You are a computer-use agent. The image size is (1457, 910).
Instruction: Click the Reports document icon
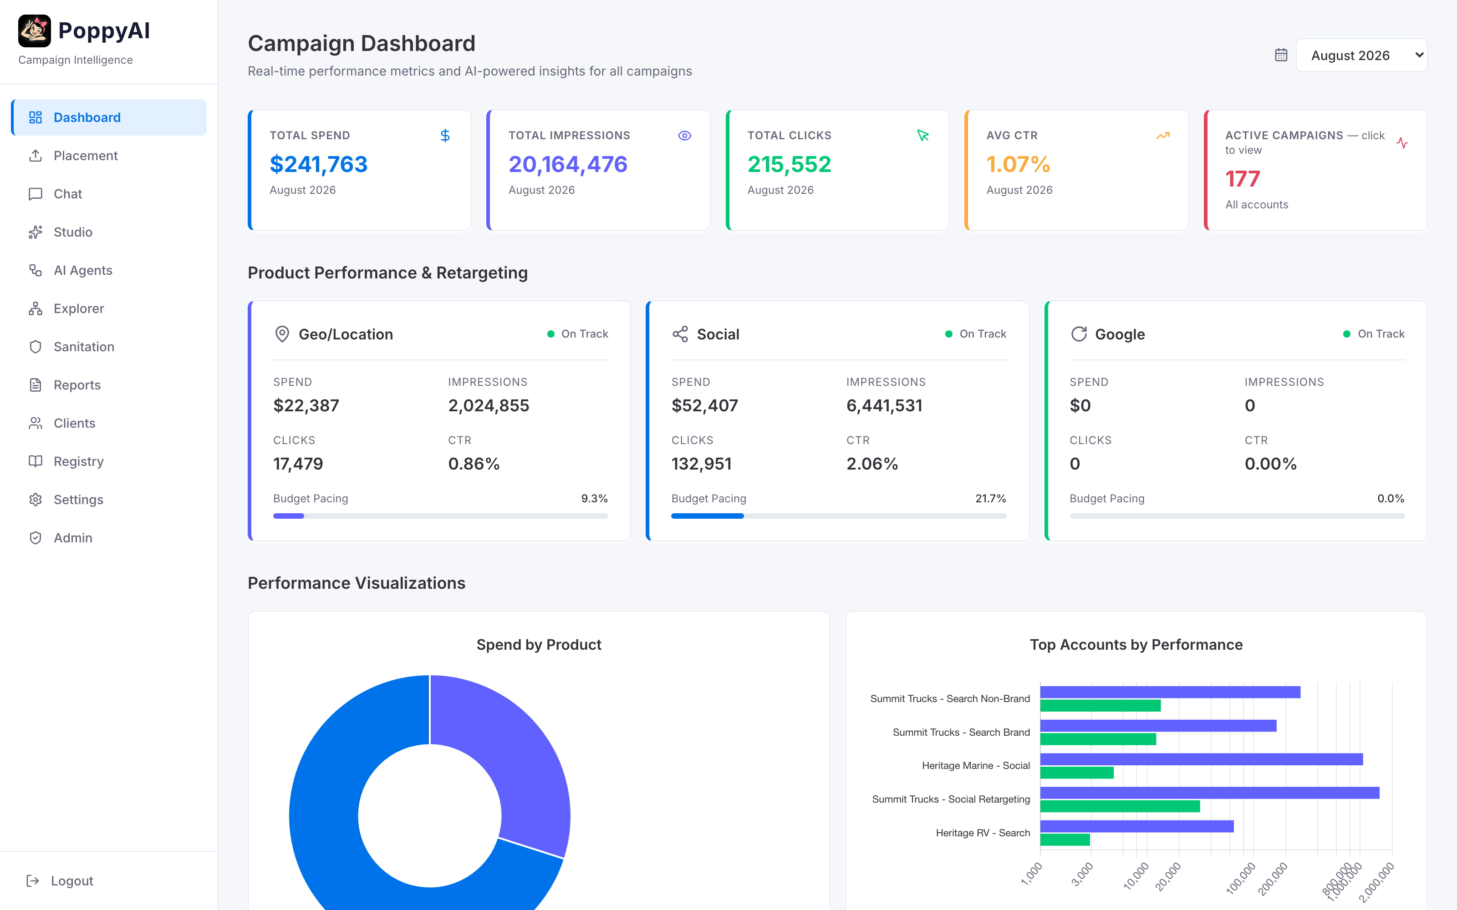[x=36, y=384]
